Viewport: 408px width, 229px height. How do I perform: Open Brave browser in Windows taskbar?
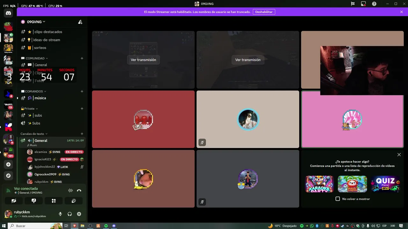click(x=74, y=226)
